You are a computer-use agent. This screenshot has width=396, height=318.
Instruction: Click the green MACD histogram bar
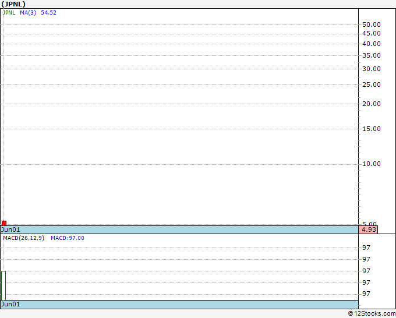tap(3, 285)
